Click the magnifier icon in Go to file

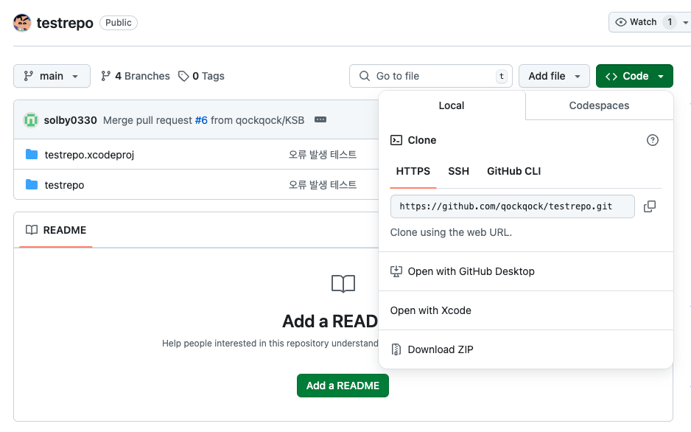point(365,76)
